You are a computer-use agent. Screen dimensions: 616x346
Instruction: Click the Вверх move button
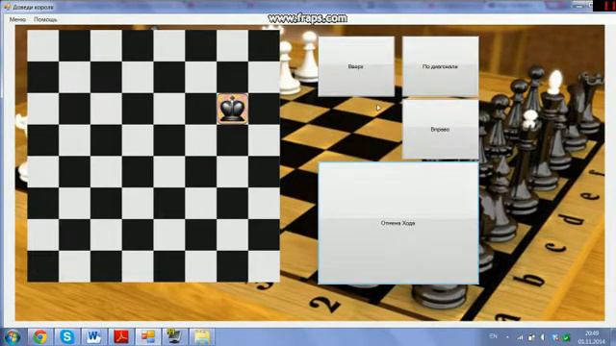coord(356,66)
